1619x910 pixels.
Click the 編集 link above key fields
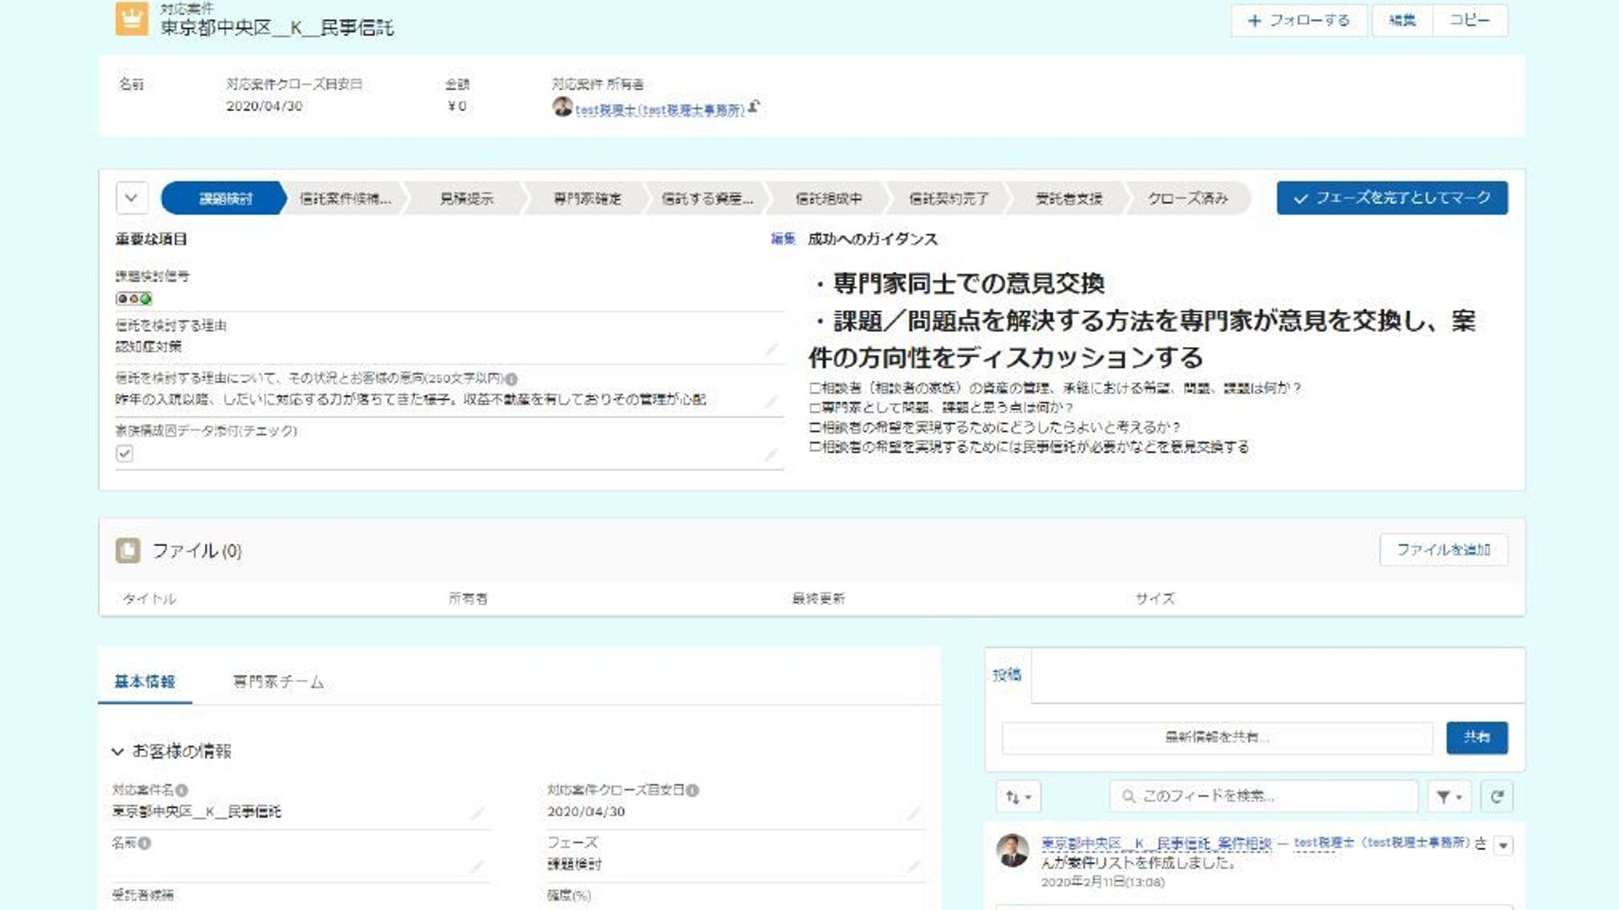pyautogui.click(x=783, y=239)
